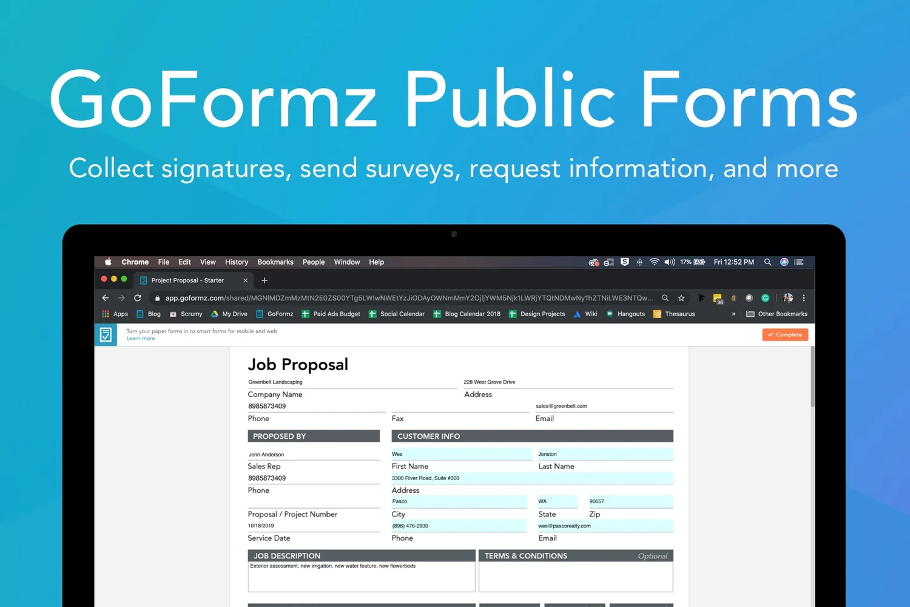Click the green Grammarly extension icon

click(x=766, y=298)
